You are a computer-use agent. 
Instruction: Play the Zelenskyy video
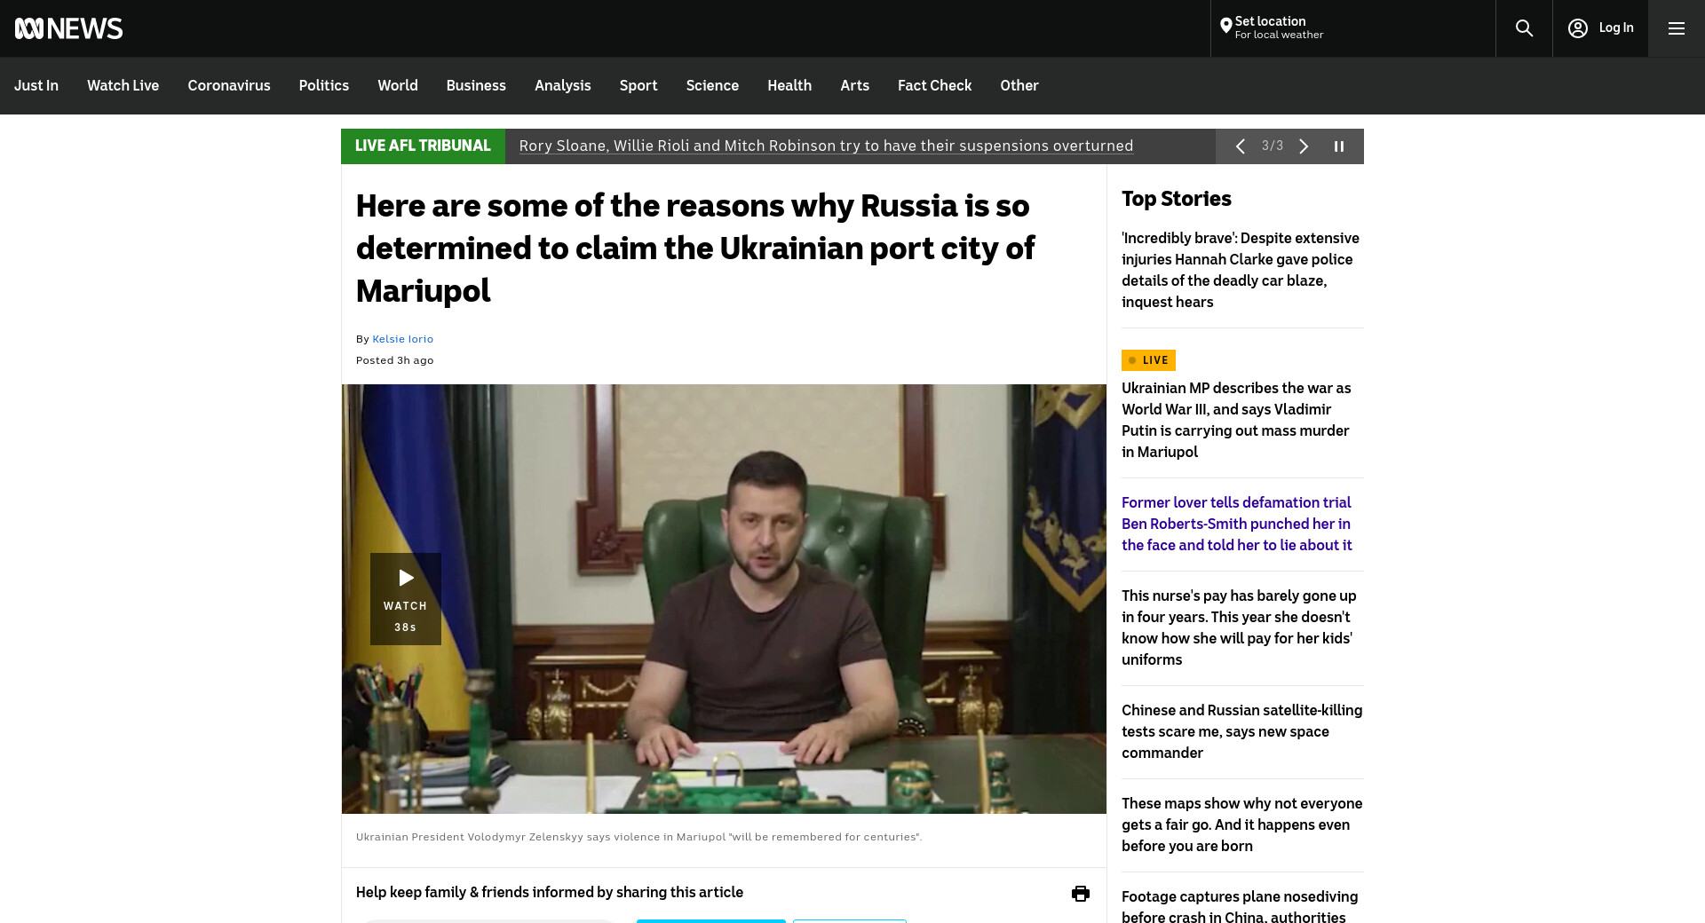[x=406, y=598]
